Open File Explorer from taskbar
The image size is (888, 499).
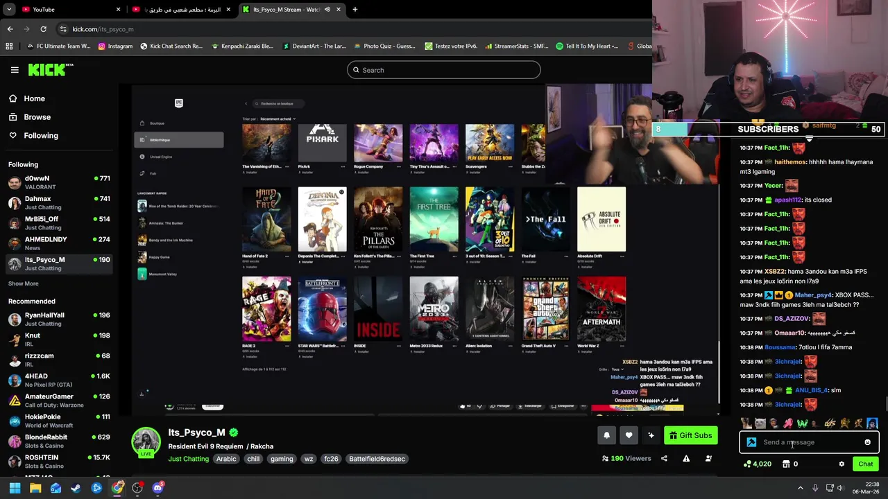coord(35,488)
